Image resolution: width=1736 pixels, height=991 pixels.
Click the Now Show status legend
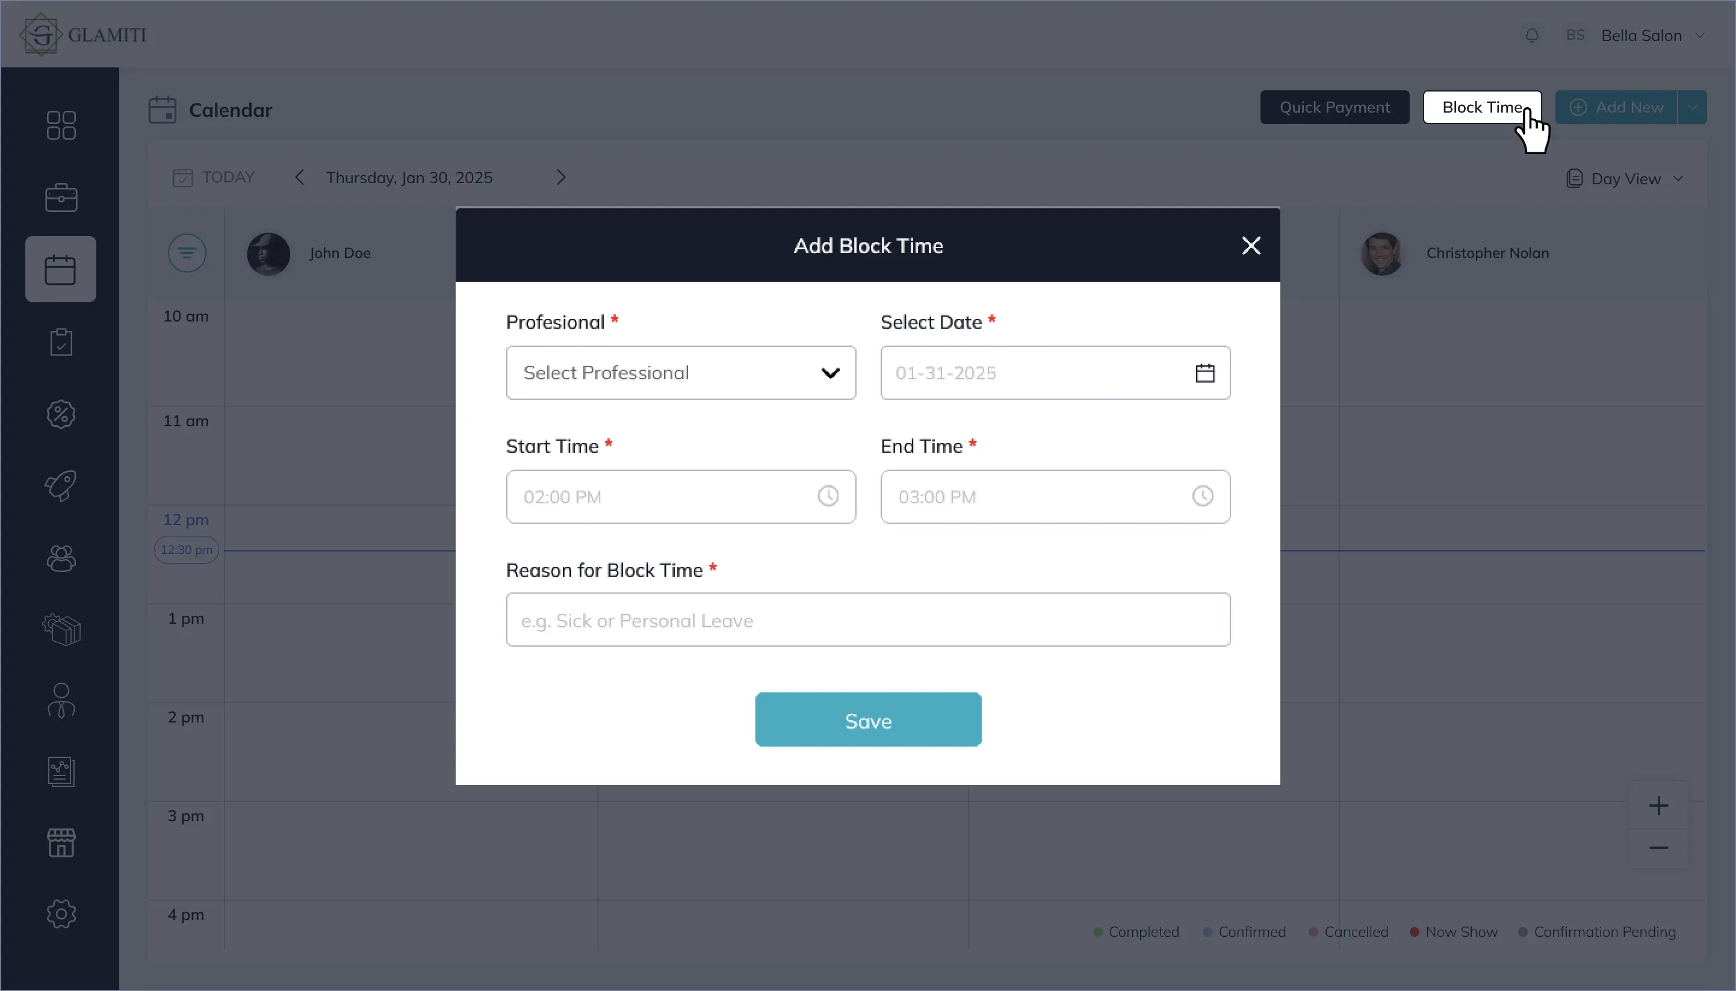click(1454, 932)
